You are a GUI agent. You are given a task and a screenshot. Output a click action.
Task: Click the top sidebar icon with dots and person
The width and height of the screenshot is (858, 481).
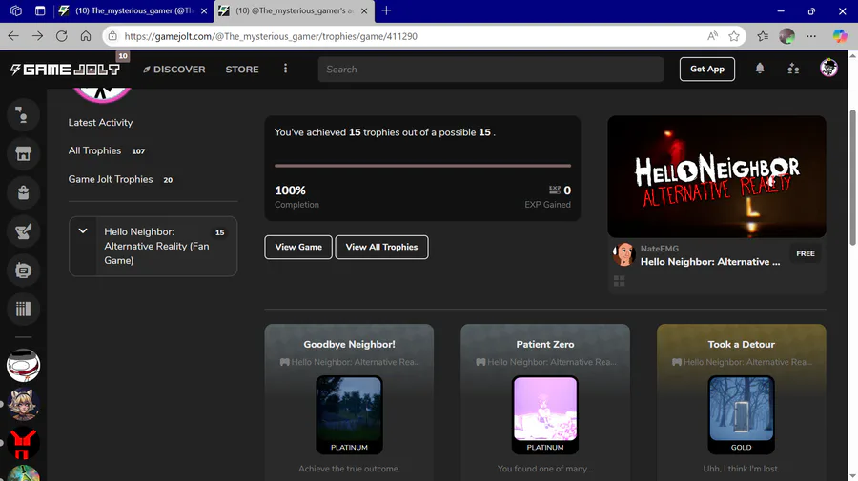[x=23, y=115]
